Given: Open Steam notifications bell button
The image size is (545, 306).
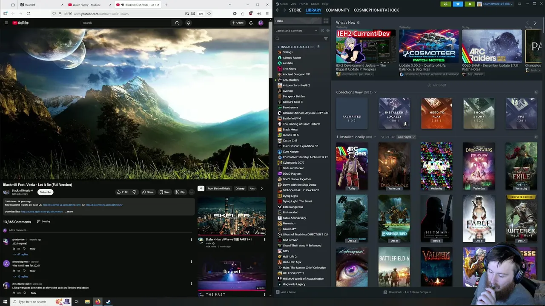Looking at the screenshot, I should click(470, 4).
